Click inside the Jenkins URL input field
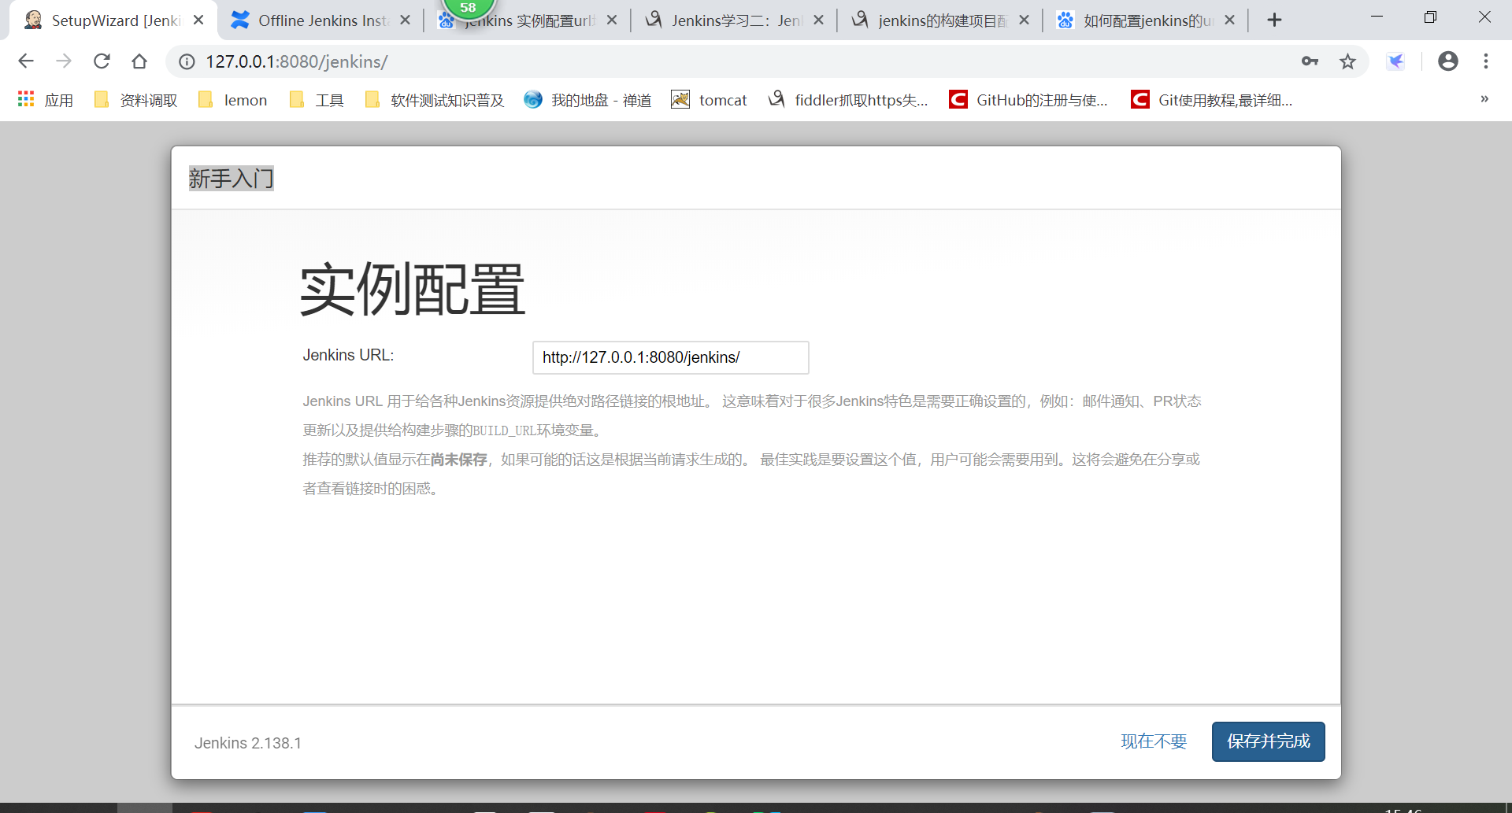The image size is (1512, 813). 670,357
